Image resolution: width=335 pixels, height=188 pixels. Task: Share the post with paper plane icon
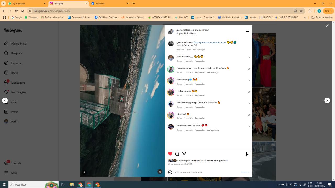pos(184,154)
